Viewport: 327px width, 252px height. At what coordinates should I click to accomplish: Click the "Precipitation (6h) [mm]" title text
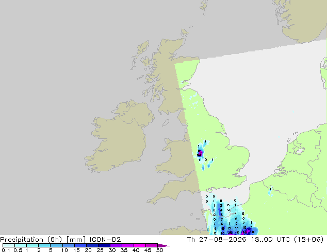(42, 240)
